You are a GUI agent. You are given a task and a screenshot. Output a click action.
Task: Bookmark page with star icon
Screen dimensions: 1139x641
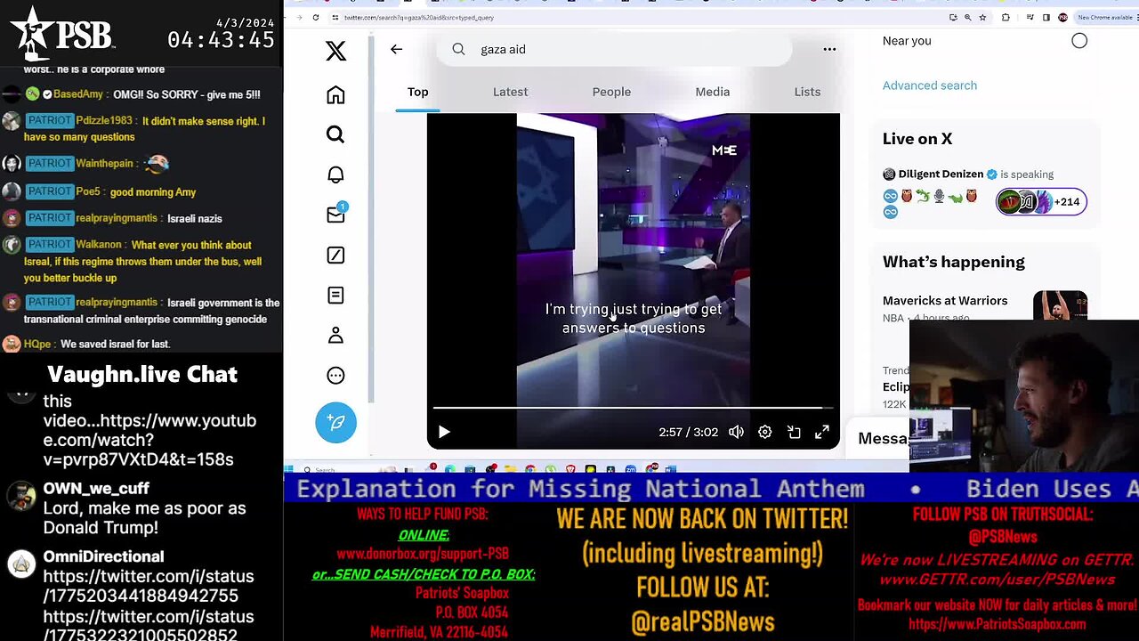click(x=982, y=17)
